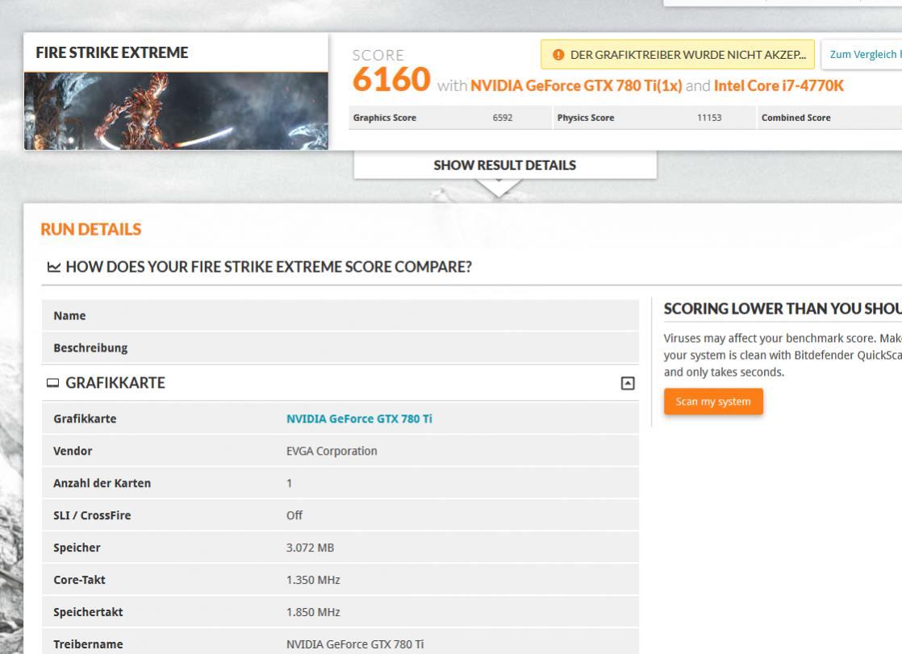Select the Speicher value 3.072 MB
902x654 pixels.
point(310,548)
